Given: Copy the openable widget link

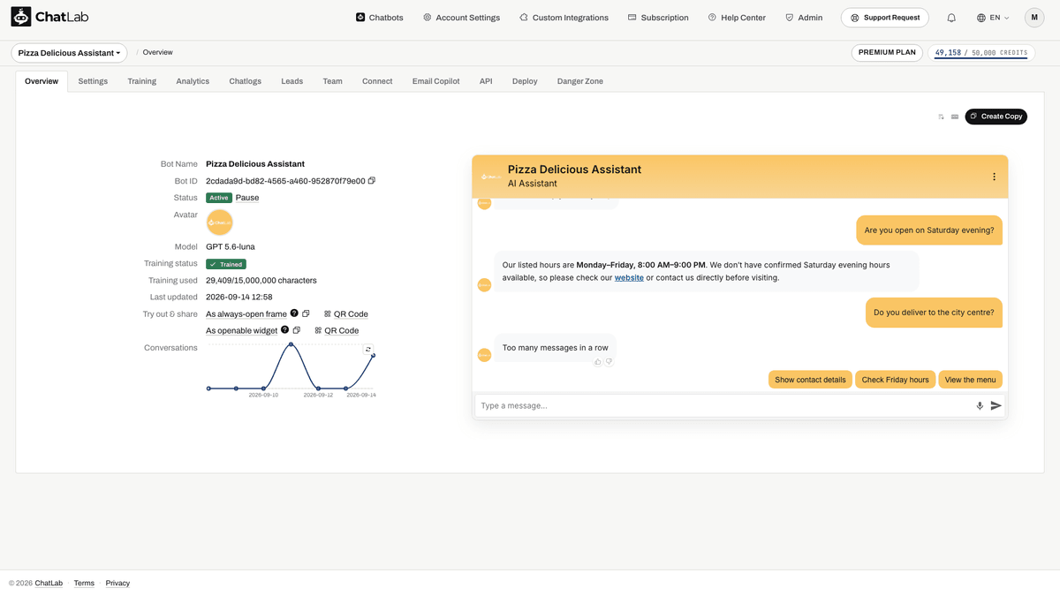Looking at the screenshot, I should tap(296, 330).
